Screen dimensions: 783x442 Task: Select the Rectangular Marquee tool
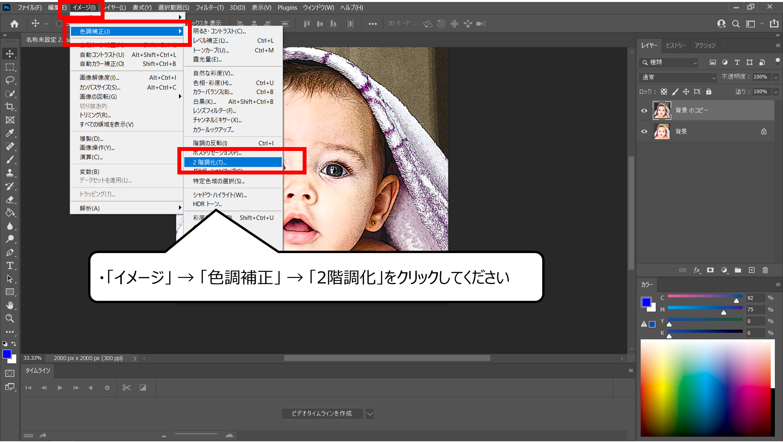click(10, 67)
